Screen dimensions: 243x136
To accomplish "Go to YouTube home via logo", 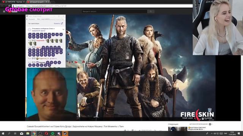I will pos(13,12).
